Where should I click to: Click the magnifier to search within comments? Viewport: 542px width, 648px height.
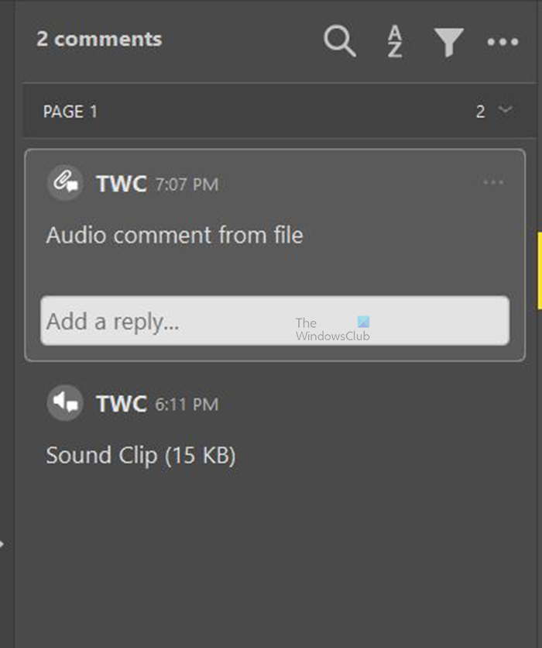(339, 42)
